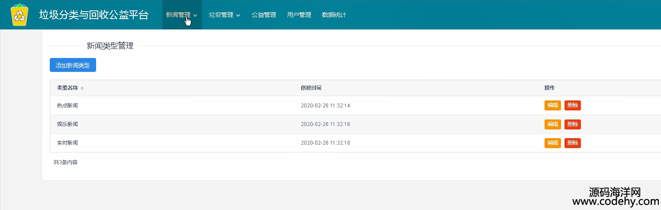Delete the 娱乐新闻 entry
The image size is (661, 210).
click(x=573, y=124)
